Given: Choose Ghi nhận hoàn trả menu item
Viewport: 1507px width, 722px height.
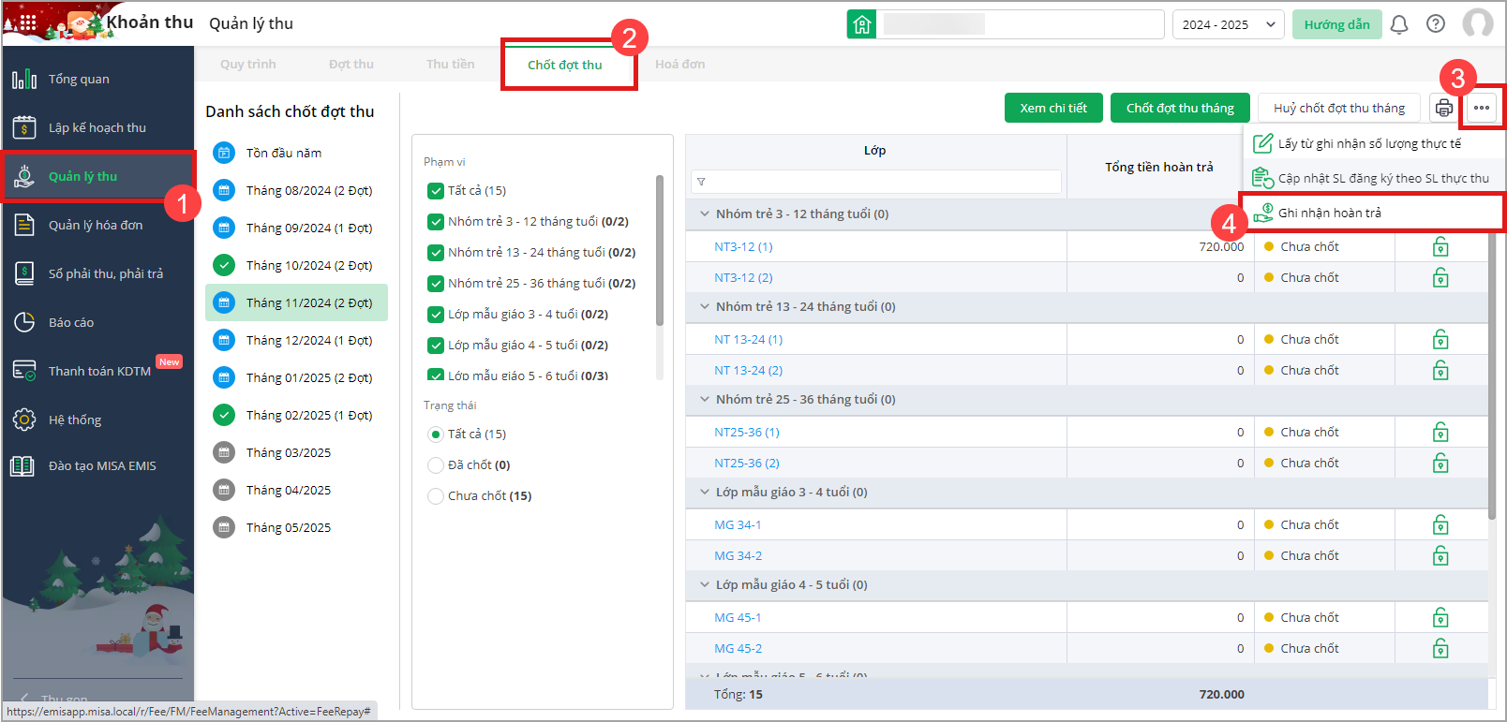Looking at the screenshot, I should pyautogui.click(x=1373, y=213).
